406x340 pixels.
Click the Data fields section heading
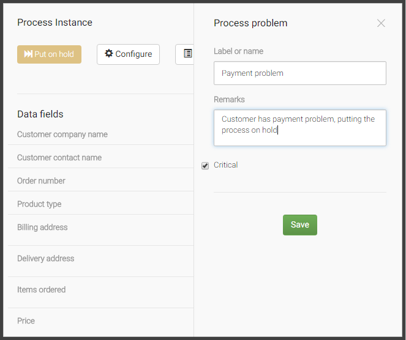40,114
